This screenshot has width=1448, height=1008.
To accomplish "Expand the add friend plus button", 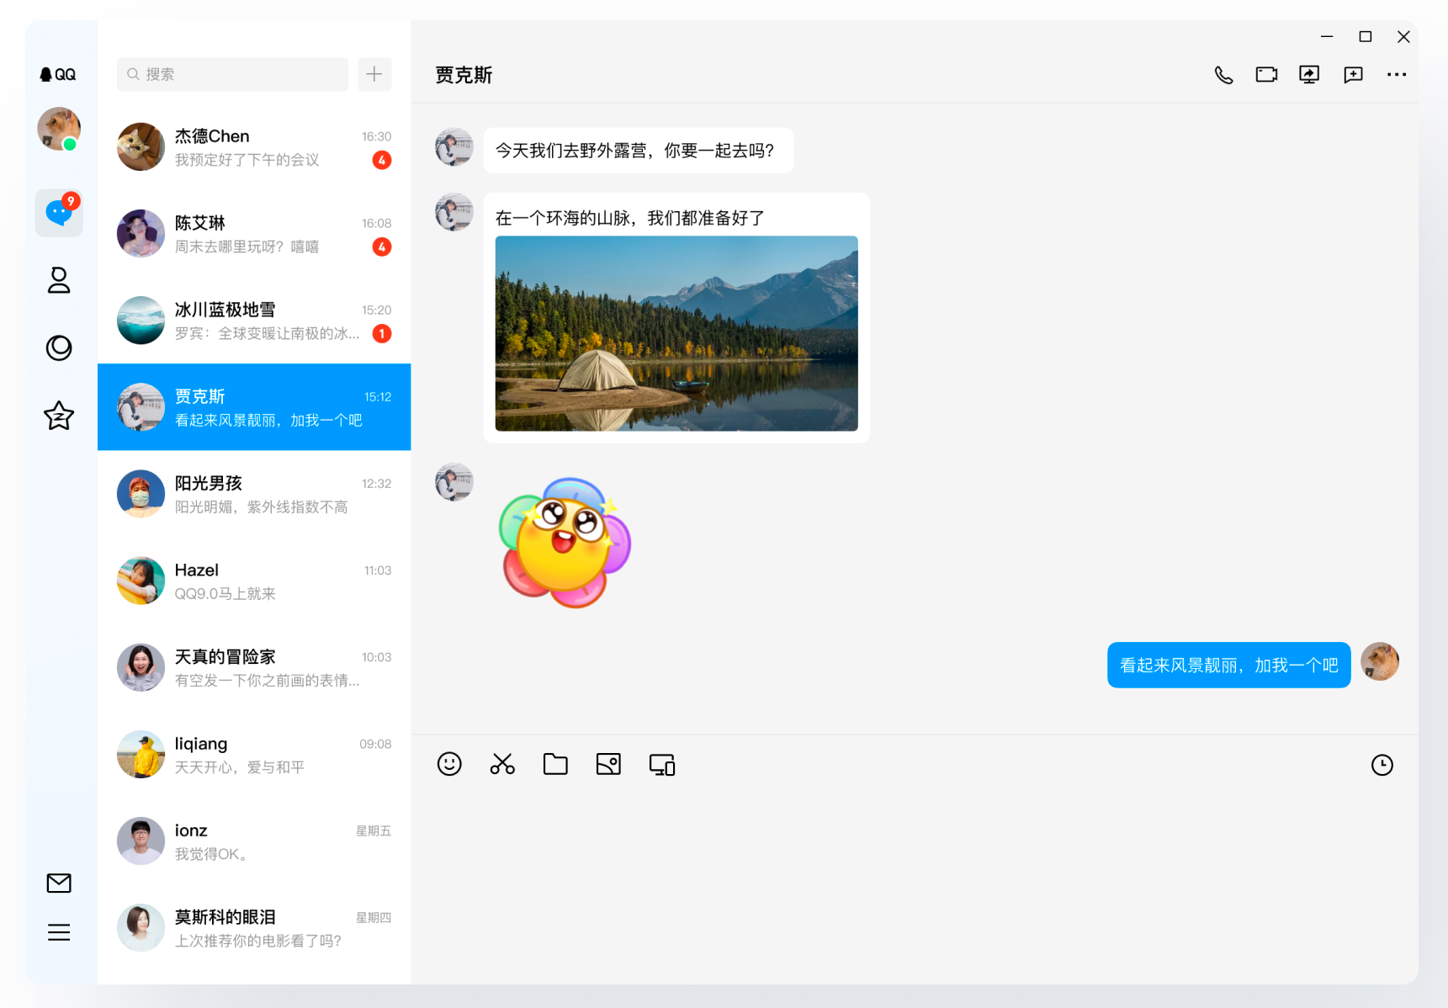I will 374,74.
